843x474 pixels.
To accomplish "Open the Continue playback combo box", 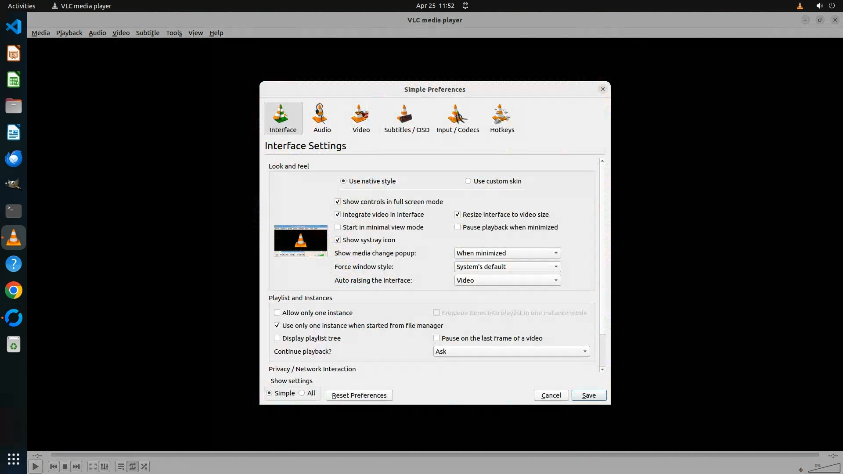I will [x=511, y=352].
